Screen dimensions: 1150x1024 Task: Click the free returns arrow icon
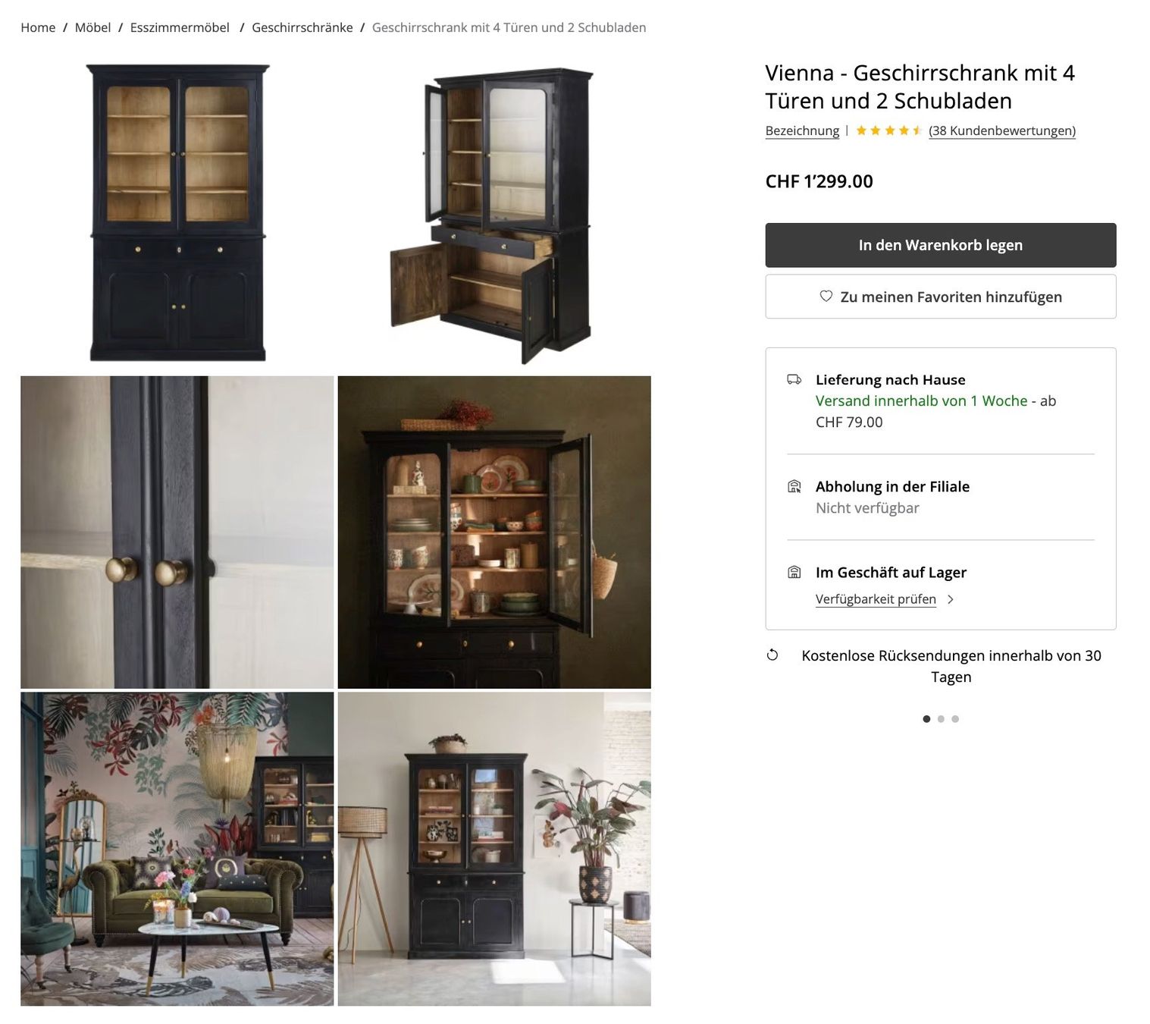coord(772,655)
